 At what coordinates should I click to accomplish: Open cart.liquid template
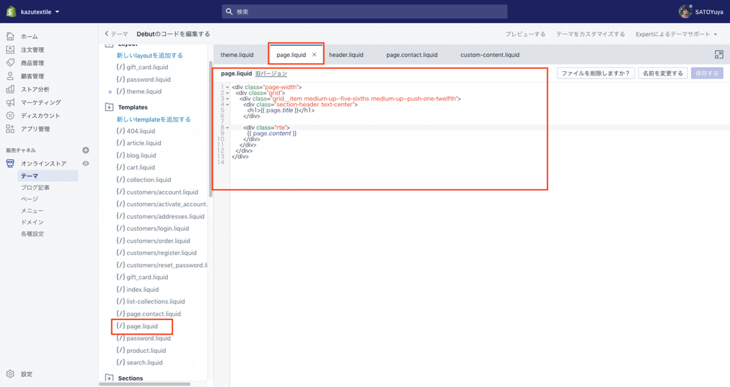(x=136, y=167)
